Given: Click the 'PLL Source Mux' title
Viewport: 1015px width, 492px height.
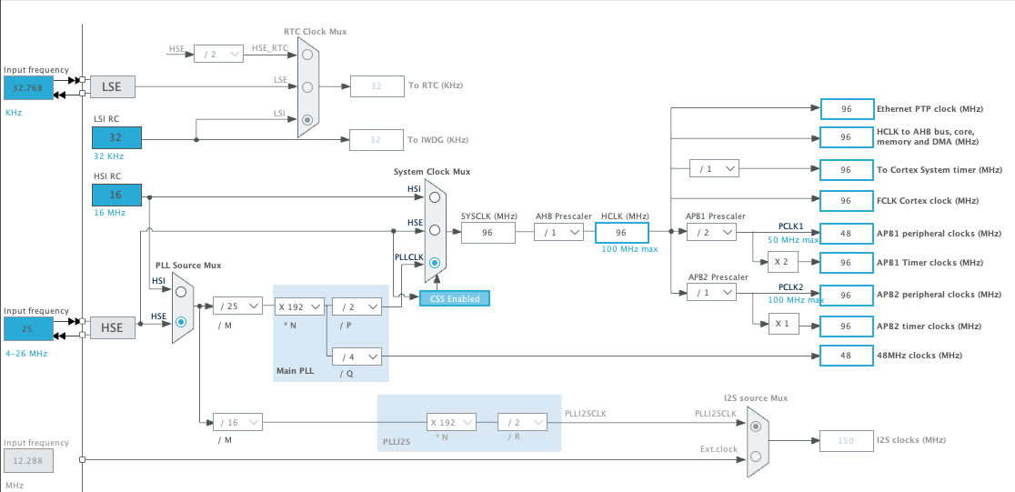Looking at the screenshot, I should click(188, 266).
